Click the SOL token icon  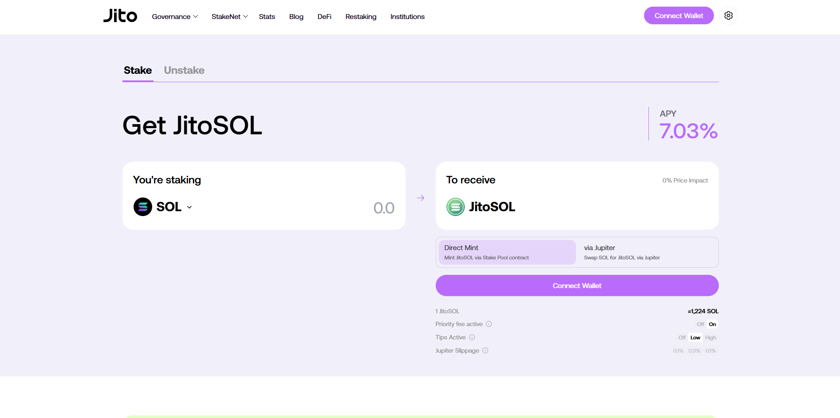tap(143, 207)
